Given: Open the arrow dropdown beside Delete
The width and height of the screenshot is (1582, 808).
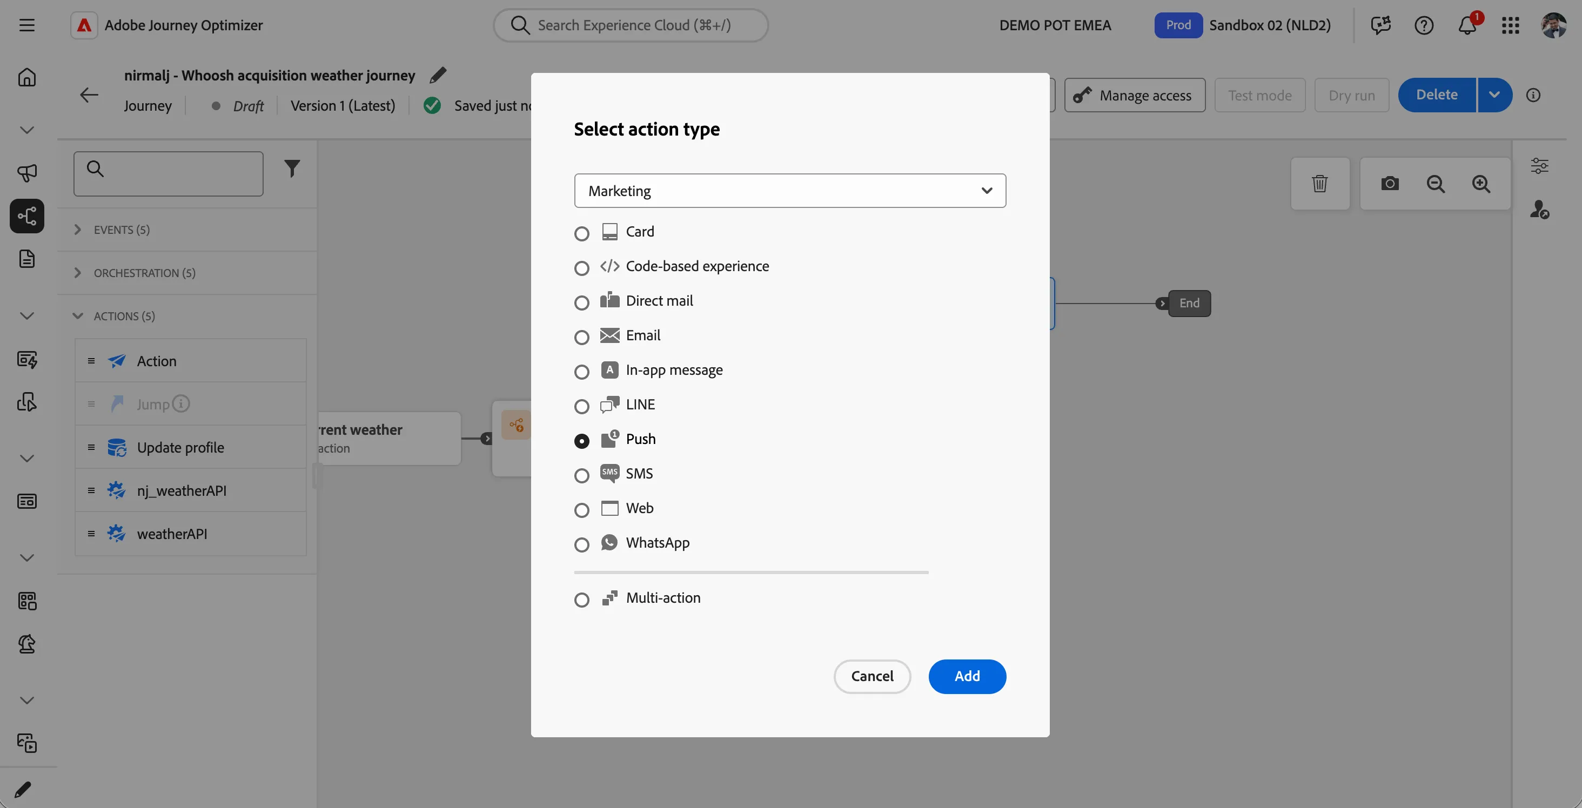Looking at the screenshot, I should click(1494, 95).
